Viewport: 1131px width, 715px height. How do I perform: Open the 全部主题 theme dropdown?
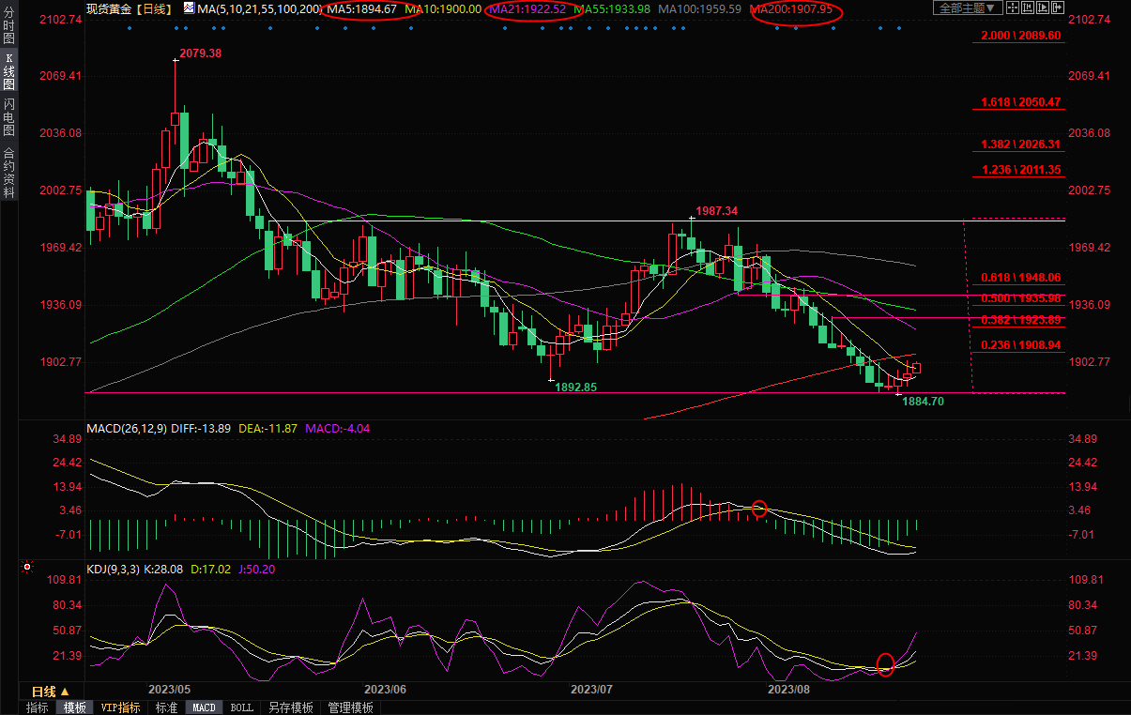pyautogui.click(x=968, y=8)
